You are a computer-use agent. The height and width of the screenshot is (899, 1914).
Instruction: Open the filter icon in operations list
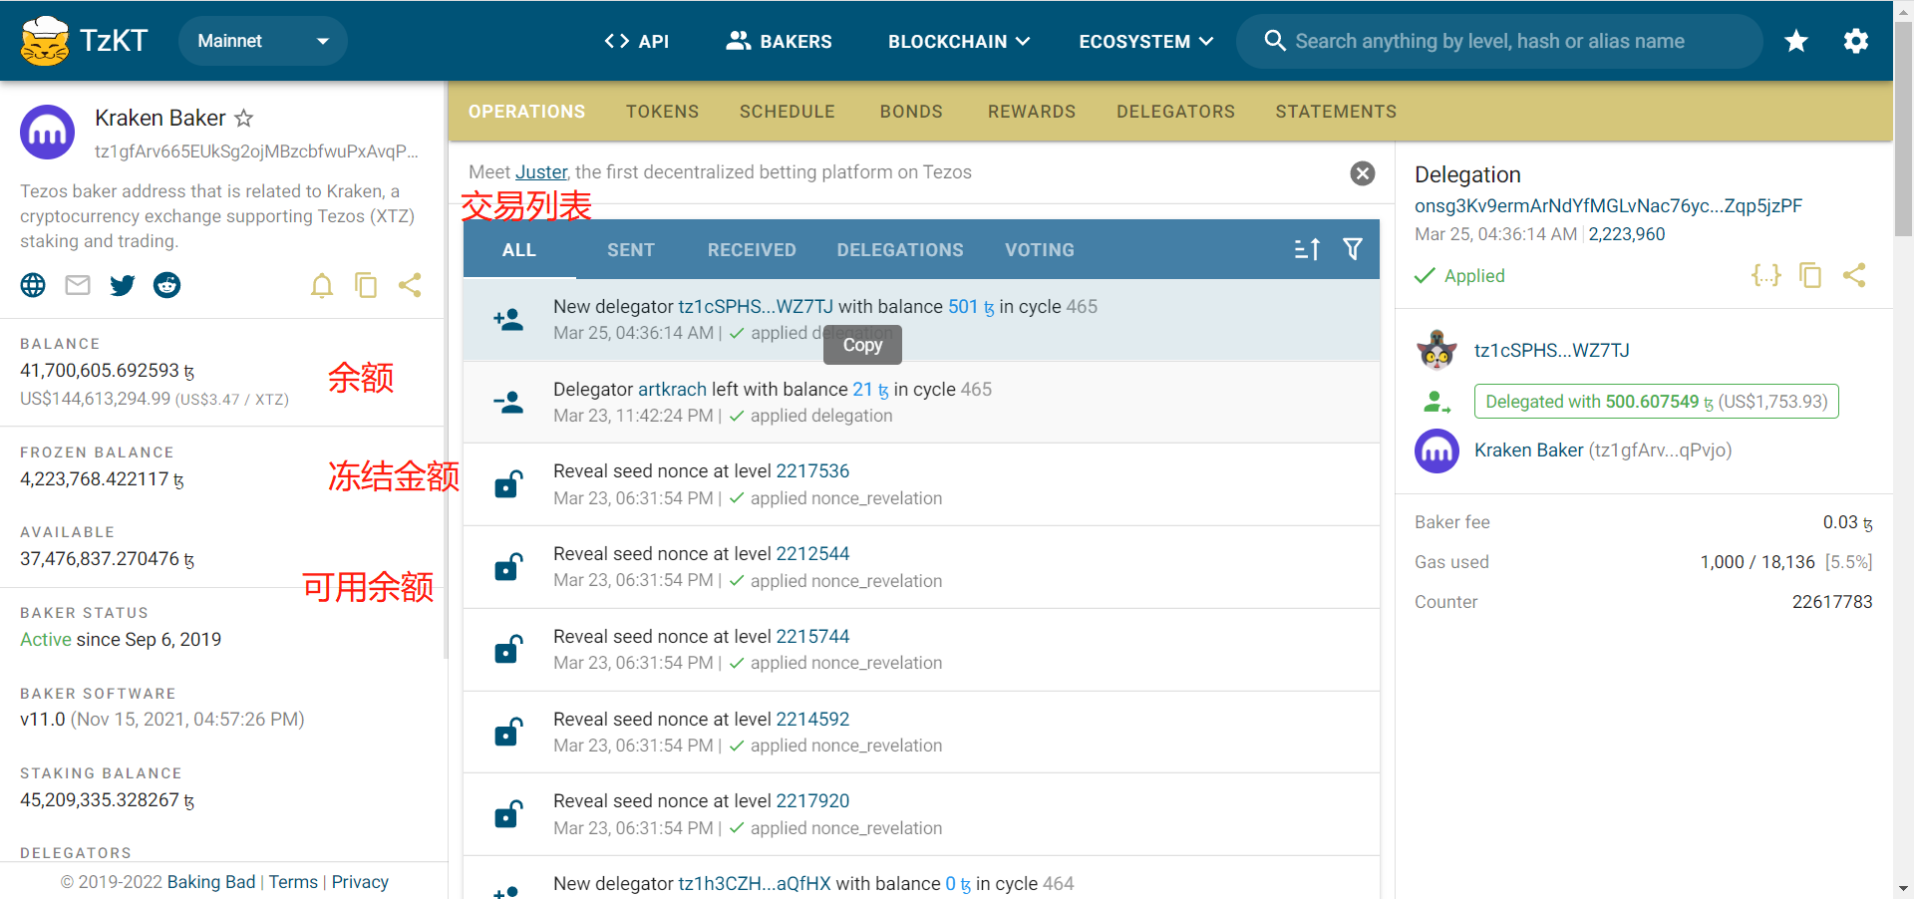(1352, 249)
